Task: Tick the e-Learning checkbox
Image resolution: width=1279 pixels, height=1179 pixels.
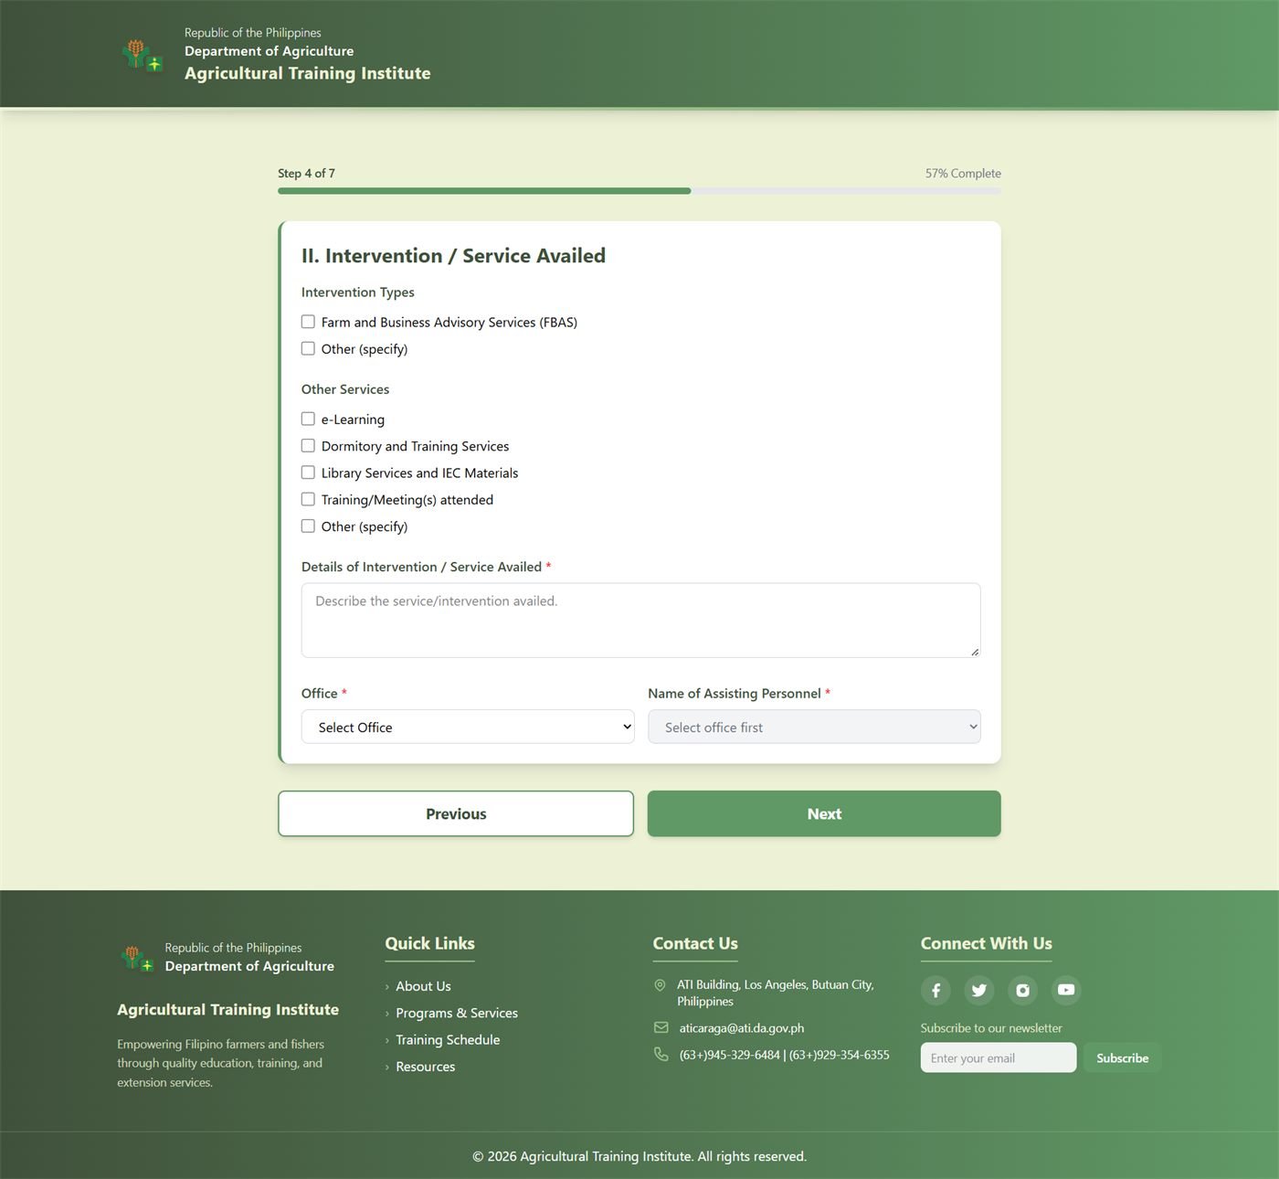Action: [x=308, y=419]
